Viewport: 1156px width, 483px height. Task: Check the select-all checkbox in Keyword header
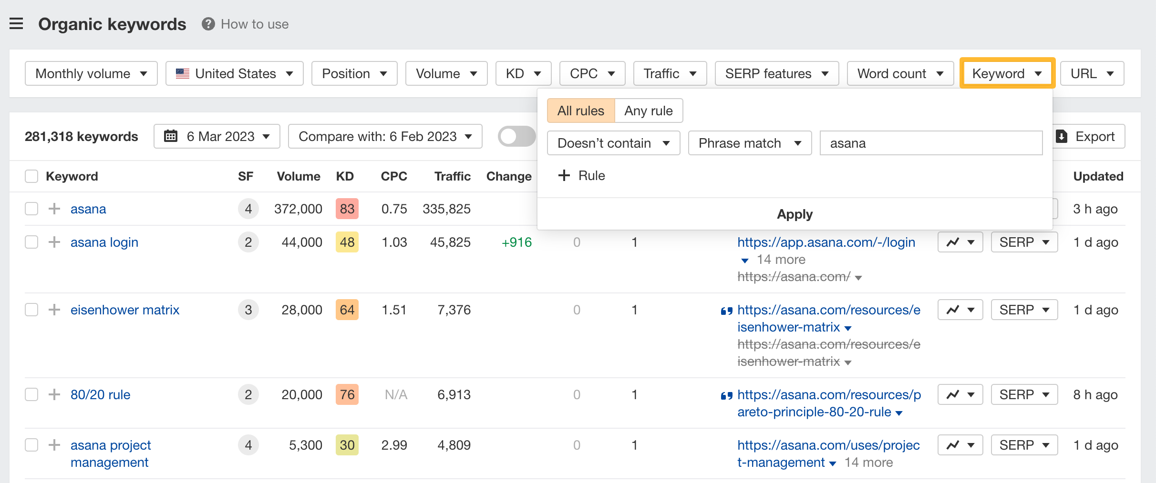point(31,176)
